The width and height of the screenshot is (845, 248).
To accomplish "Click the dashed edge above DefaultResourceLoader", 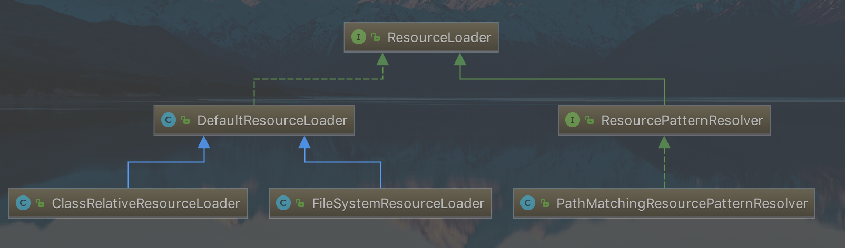I will coord(316,79).
